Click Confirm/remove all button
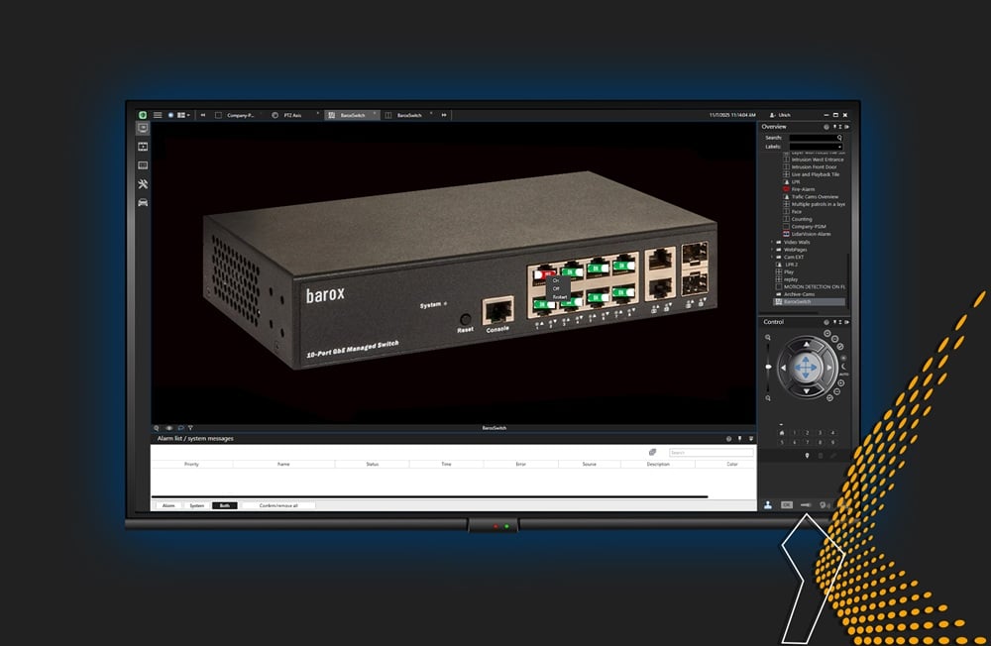Image resolution: width=991 pixels, height=646 pixels. pyautogui.click(x=278, y=505)
